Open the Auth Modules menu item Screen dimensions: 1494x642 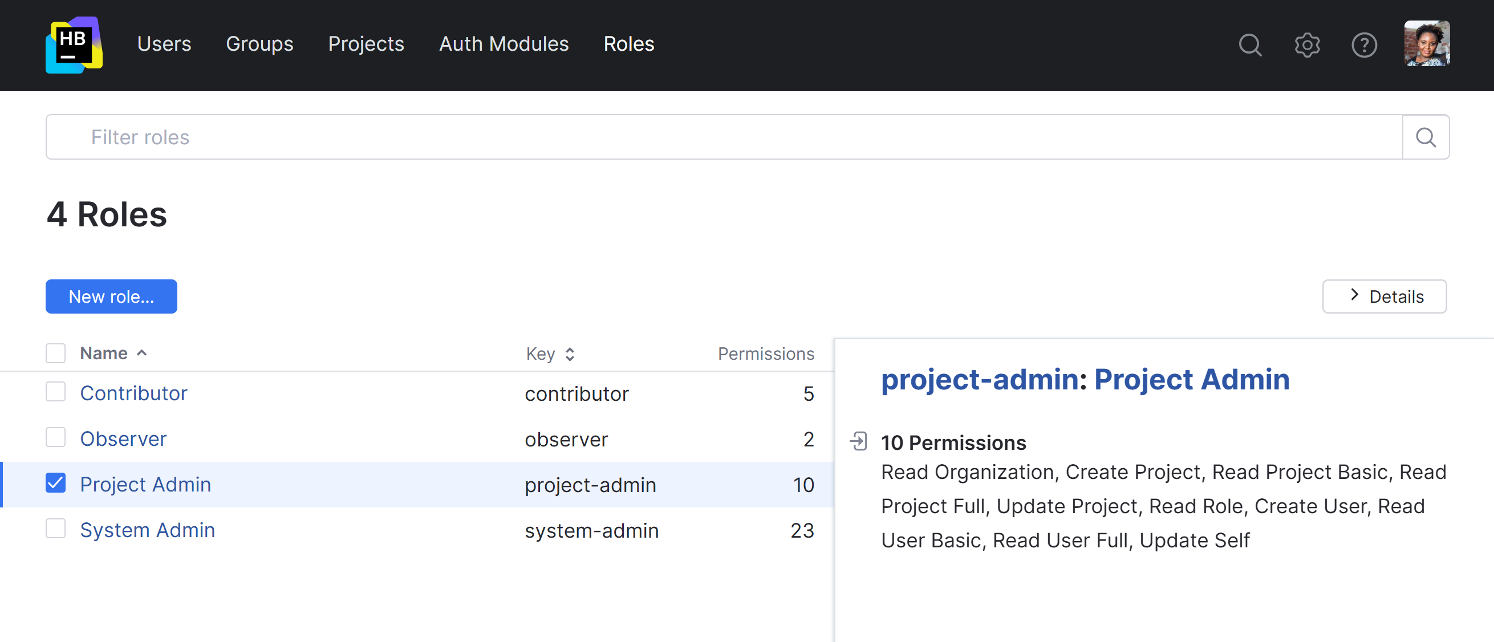click(504, 44)
